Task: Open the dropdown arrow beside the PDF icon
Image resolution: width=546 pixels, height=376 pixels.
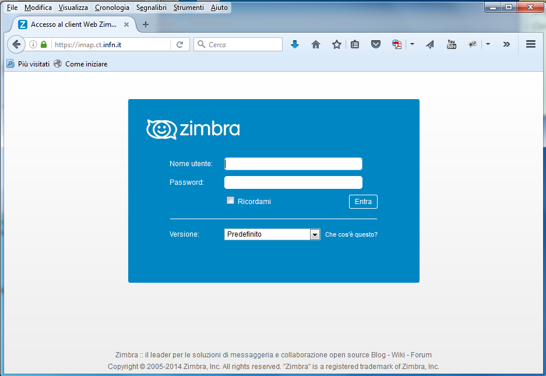Action: tap(413, 44)
